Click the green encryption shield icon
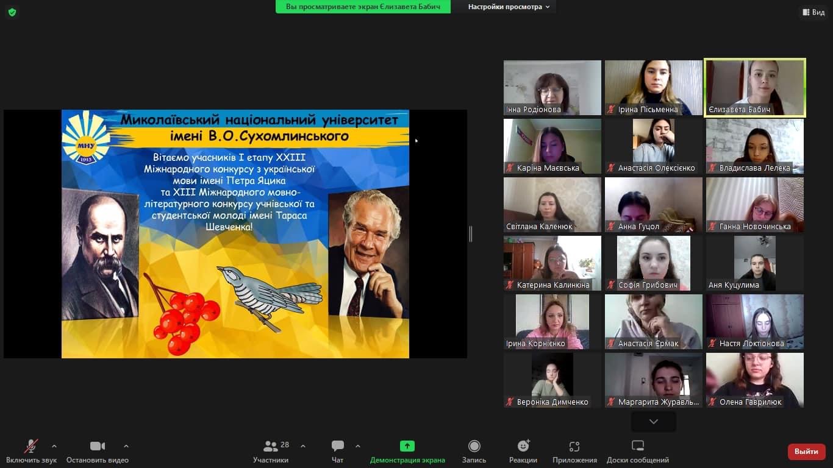Image resolution: width=833 pixels, height=468 pixels. coord(12,12)
